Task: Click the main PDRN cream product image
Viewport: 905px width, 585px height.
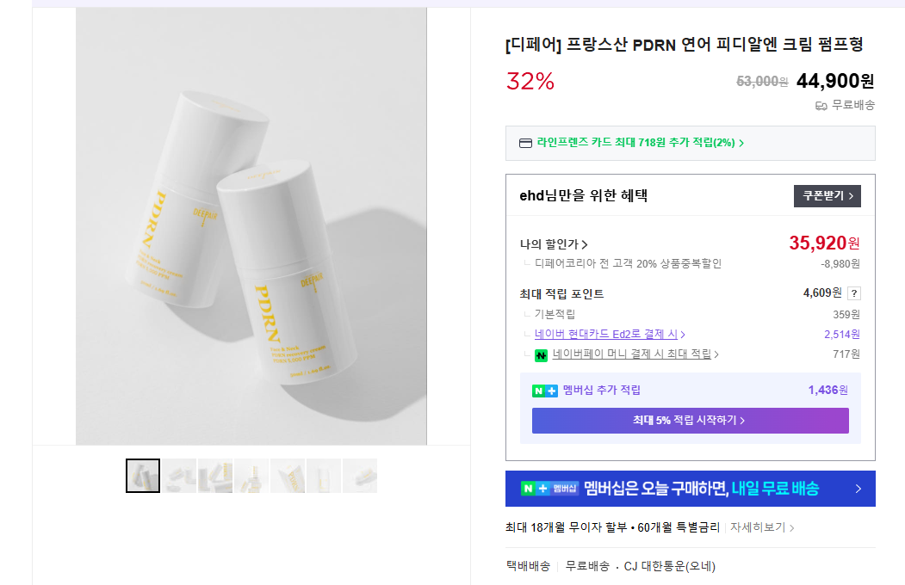Action: pyautogui.click(x=251, y=227)
